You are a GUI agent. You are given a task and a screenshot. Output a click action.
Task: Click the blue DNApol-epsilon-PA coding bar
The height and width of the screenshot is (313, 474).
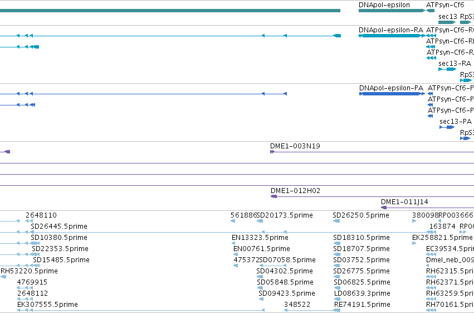[x=392, y=94]
